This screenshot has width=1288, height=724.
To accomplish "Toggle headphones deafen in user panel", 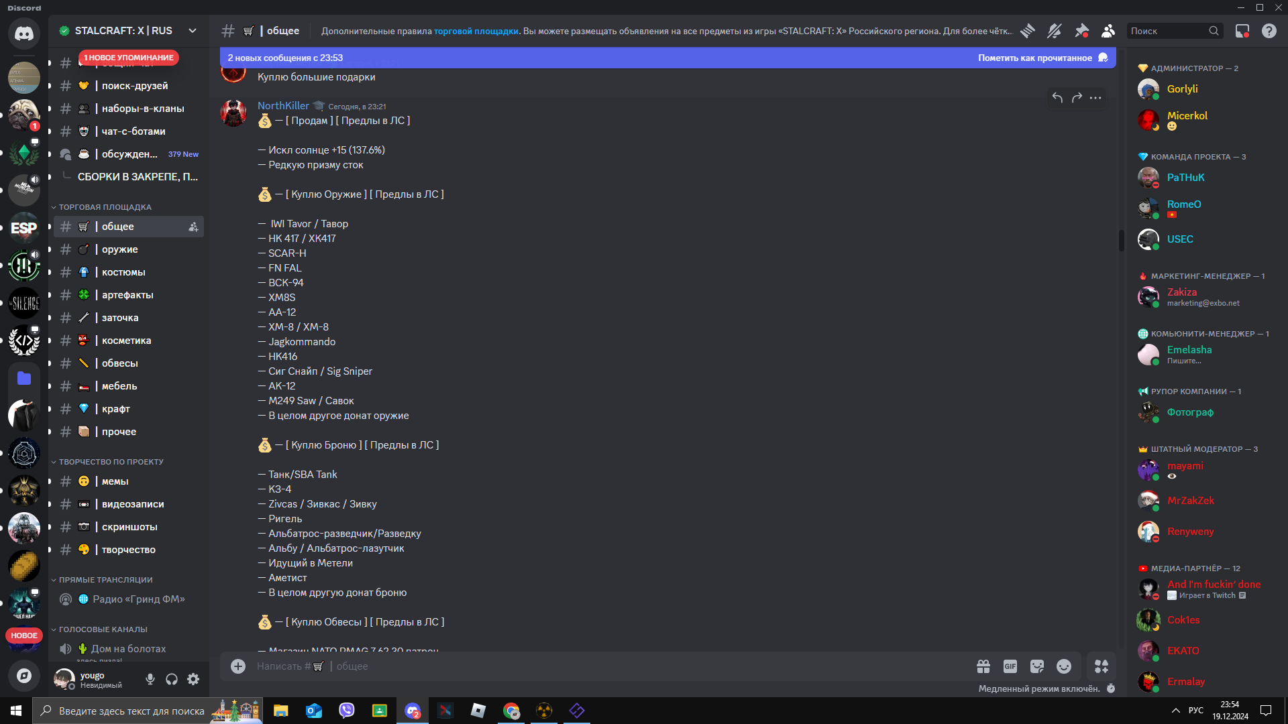I will 172,680.
